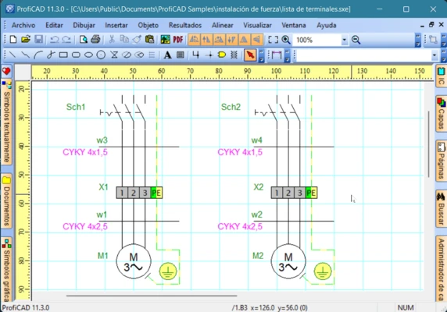Show the Buscar side panel
Image resolution: width=447 pixels, height=312 pixels.
(x=441, y=208)
